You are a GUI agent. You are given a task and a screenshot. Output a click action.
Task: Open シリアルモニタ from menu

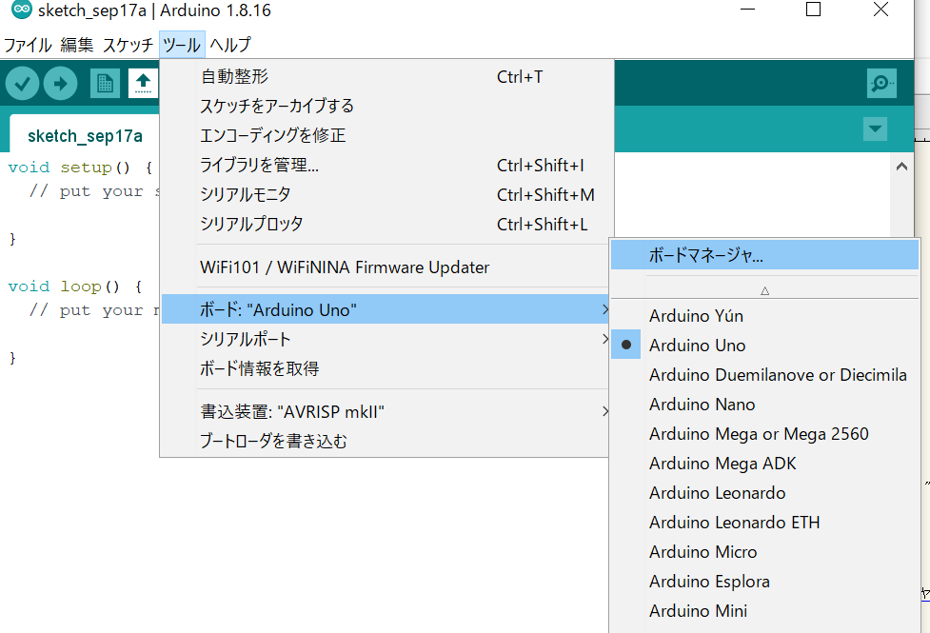386,194
